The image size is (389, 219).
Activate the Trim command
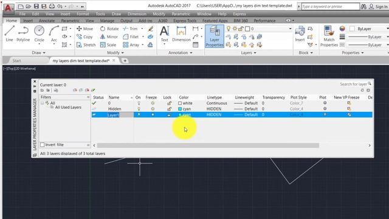pos(130,29)
